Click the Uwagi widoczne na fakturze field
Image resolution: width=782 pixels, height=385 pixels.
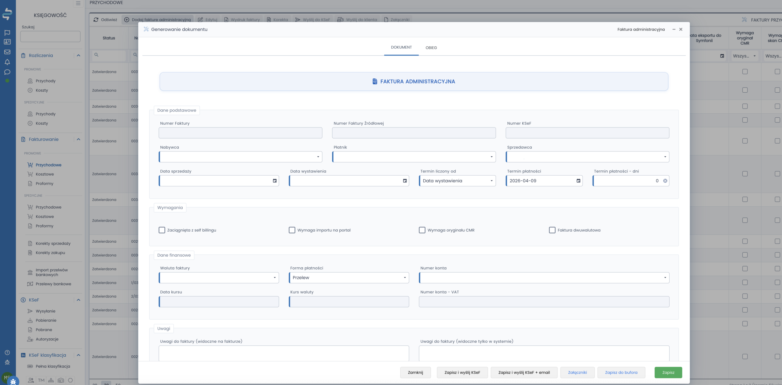283,353
